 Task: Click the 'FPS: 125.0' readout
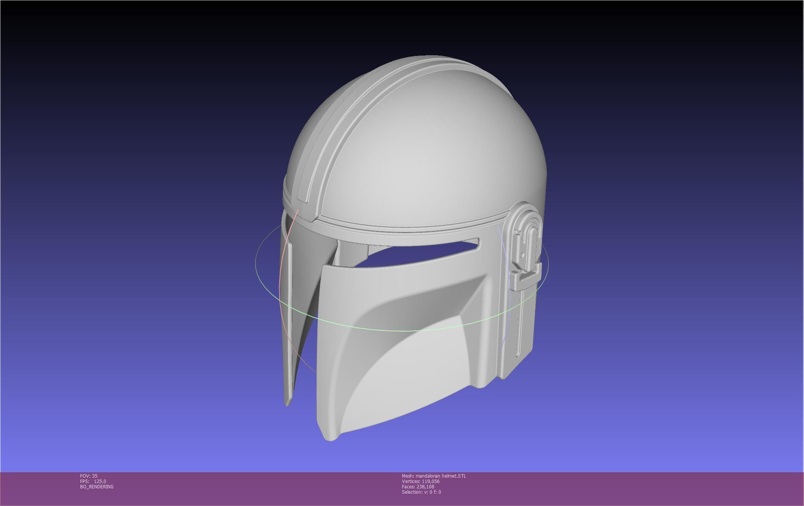pos(93,481)
